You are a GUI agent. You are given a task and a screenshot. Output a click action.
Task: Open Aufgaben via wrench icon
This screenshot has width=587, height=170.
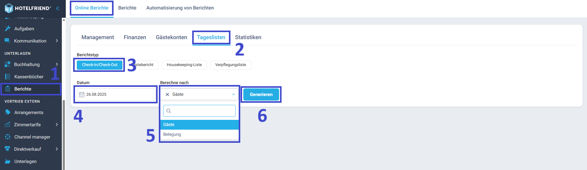pyautogui.click(x=8, y=28)
